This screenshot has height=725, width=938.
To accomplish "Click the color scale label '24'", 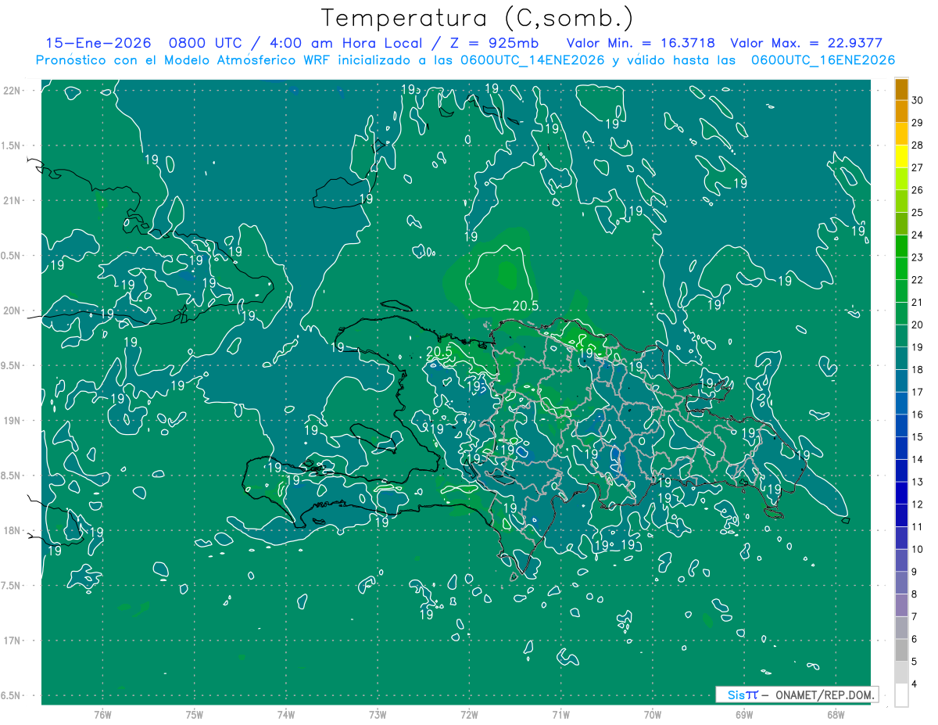I will [x=918, y=235].
